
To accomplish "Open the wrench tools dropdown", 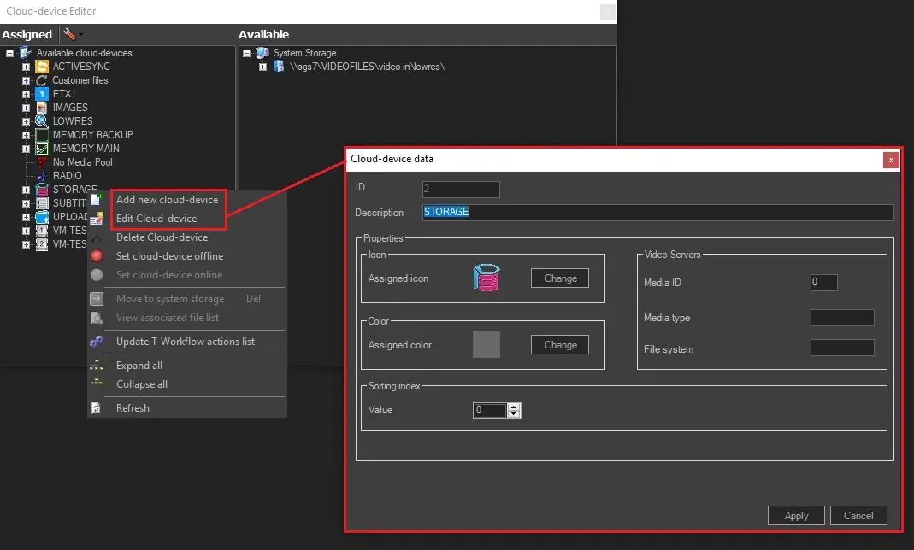I will (x=72, y=35).
